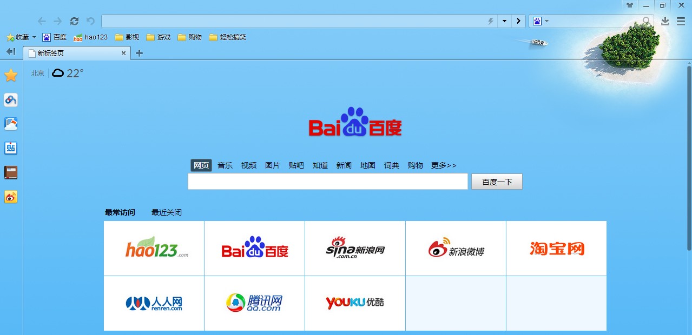This screenshot has height=335, width=692.
Task: Open the 腾讯网 thumbnail tile
Action: point(255,303)
